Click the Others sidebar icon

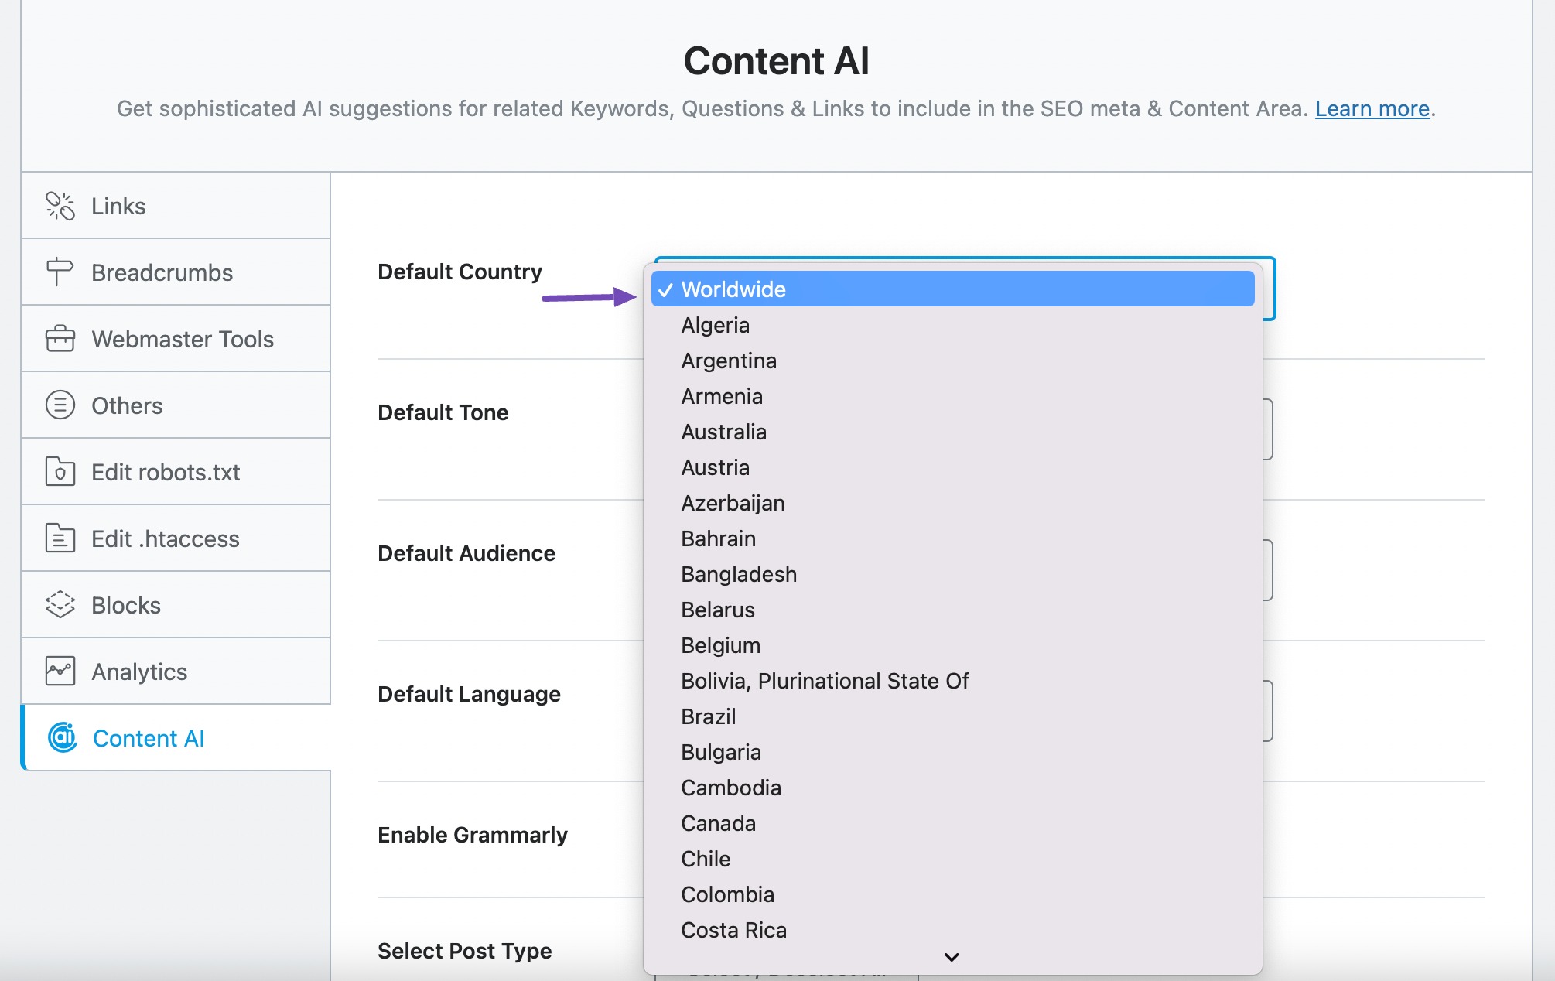click(x=60, y=405)
